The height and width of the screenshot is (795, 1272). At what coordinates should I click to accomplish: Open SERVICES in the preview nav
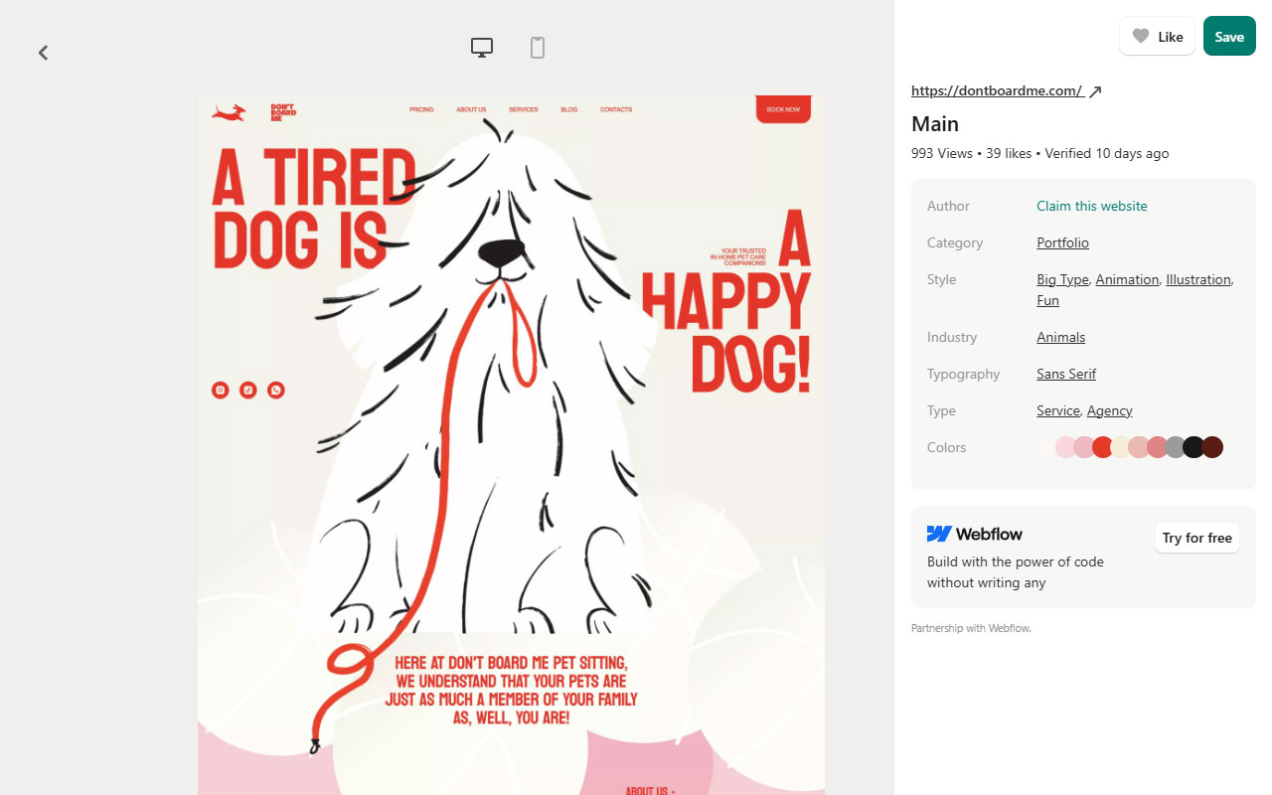(524, 109)
